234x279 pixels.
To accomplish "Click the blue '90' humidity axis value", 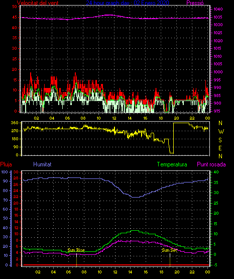I will 6,181.
